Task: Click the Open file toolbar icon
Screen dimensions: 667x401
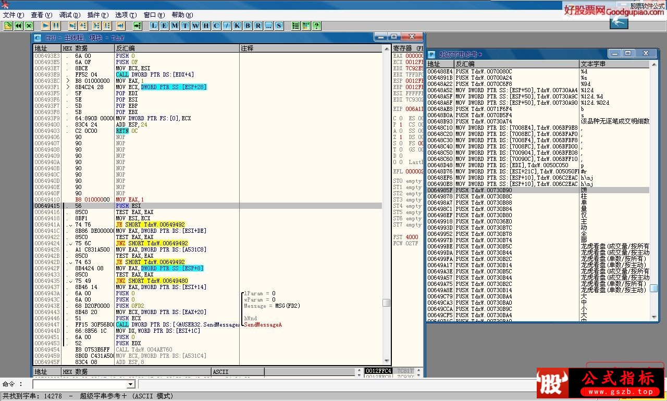Action: coord(8,26)
